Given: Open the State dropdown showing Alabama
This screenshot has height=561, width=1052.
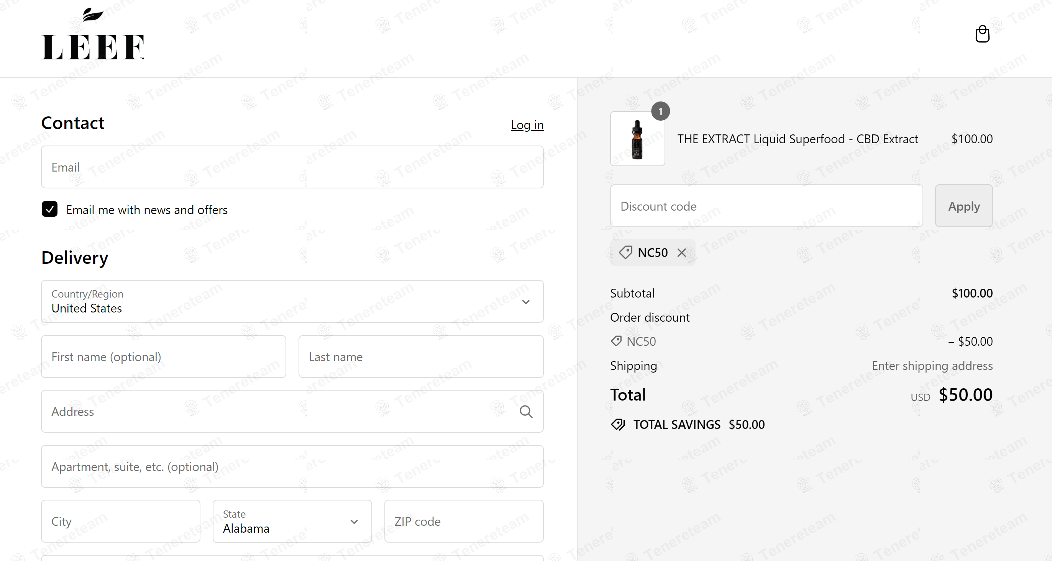Looking at the screenshot, I should click(x=292, y=522).
